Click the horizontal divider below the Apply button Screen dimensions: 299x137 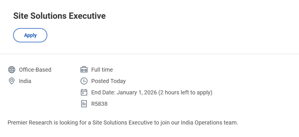click(x=149, y=54)
